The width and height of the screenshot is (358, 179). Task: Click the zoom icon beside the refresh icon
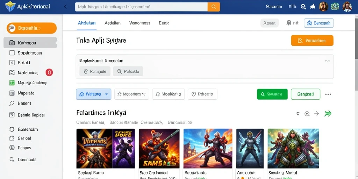coord(307,114)
